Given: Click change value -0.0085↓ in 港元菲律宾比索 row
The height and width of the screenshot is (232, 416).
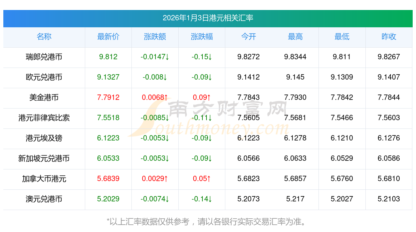Looking at the screenshot, I should coord(155,118).
